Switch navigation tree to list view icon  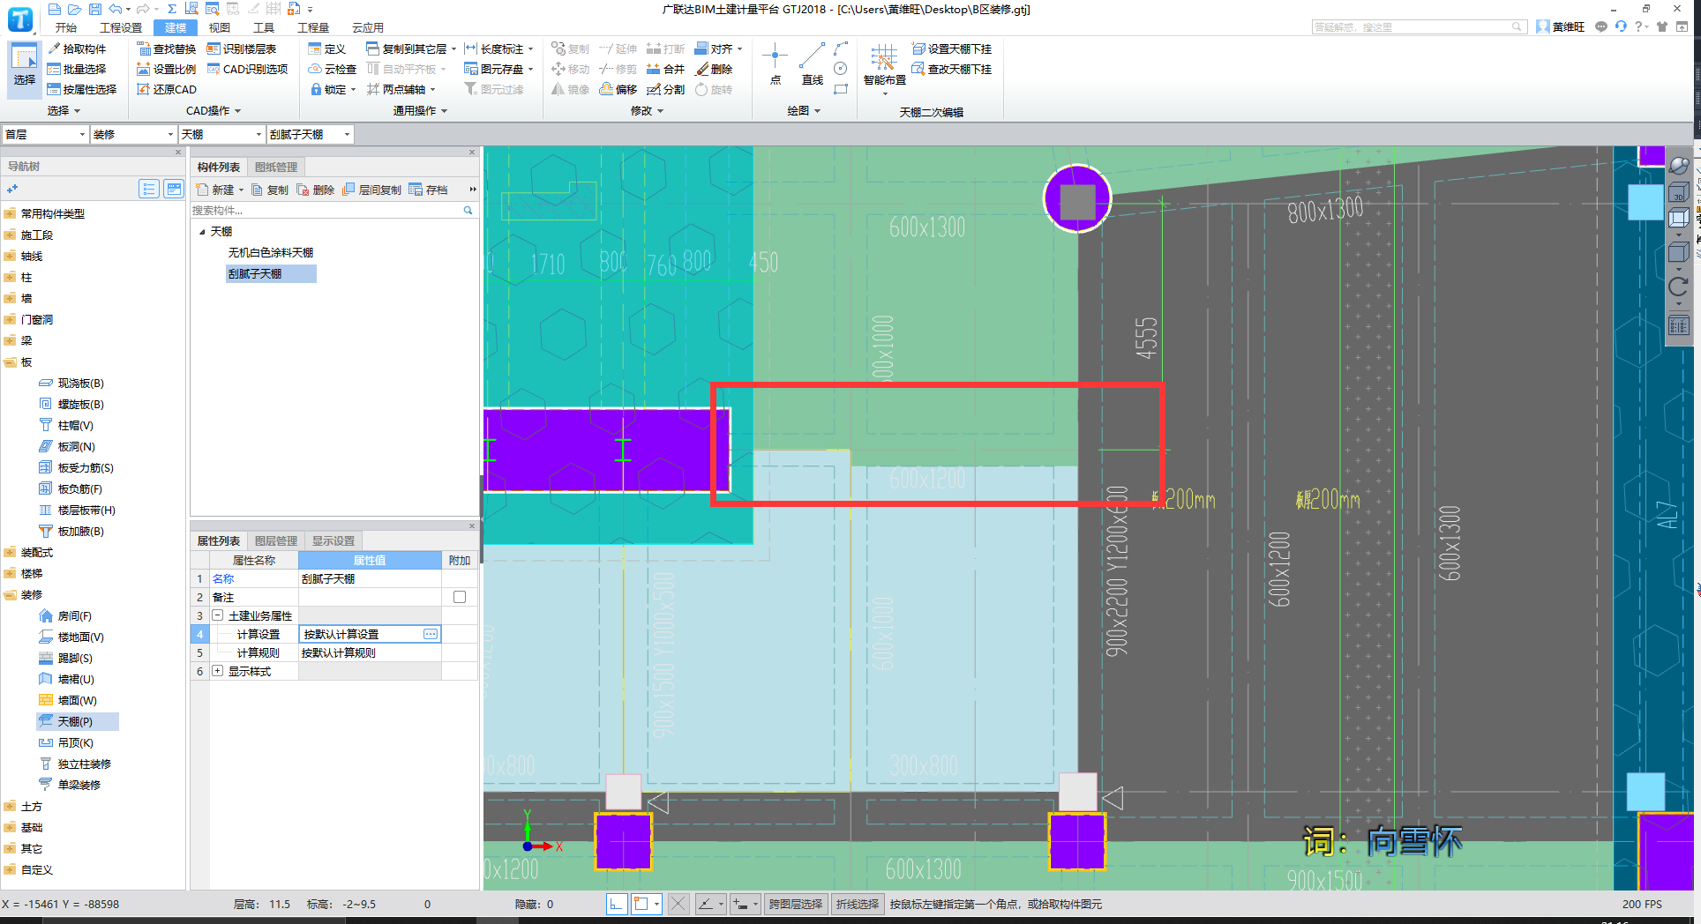(x=149, y=189)
